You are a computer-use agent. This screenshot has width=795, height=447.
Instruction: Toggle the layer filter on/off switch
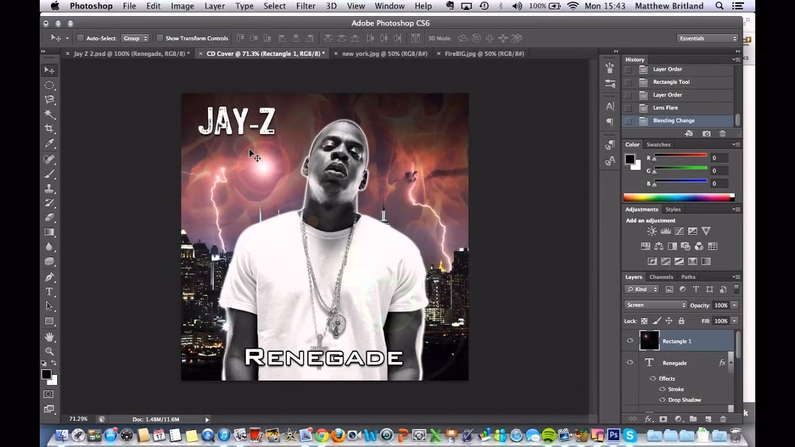click(x=737, y=289)
